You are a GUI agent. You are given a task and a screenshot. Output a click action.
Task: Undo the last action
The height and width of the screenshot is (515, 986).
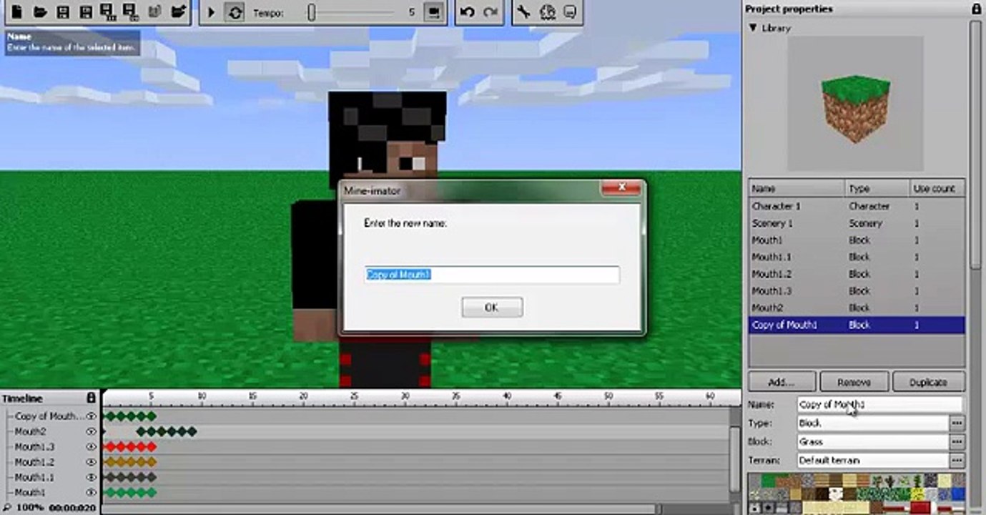[468, 12]
